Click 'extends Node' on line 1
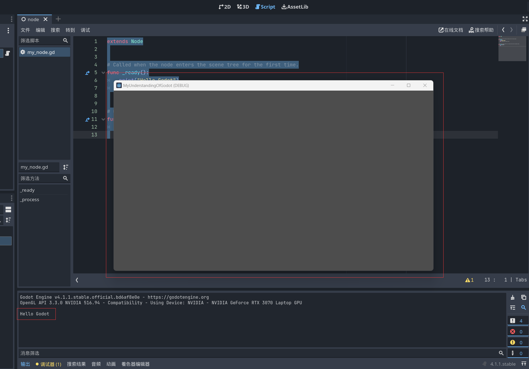This screenshot has width=529, height=369. [125, 41]
